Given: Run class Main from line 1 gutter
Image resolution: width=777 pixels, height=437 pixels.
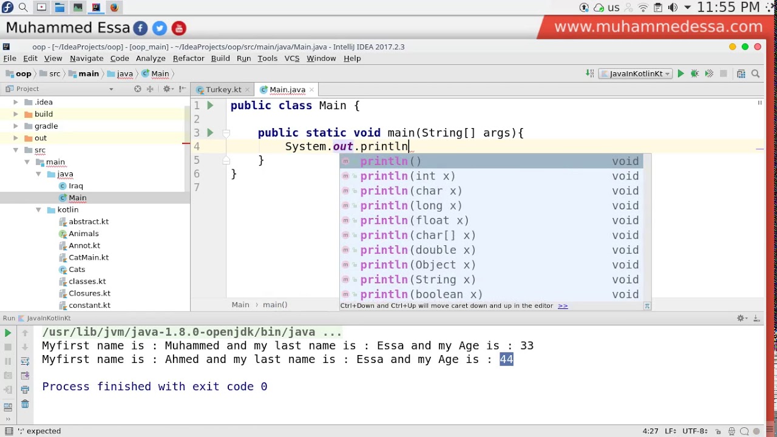Looking at the screenshot, I should coord(210,106).
